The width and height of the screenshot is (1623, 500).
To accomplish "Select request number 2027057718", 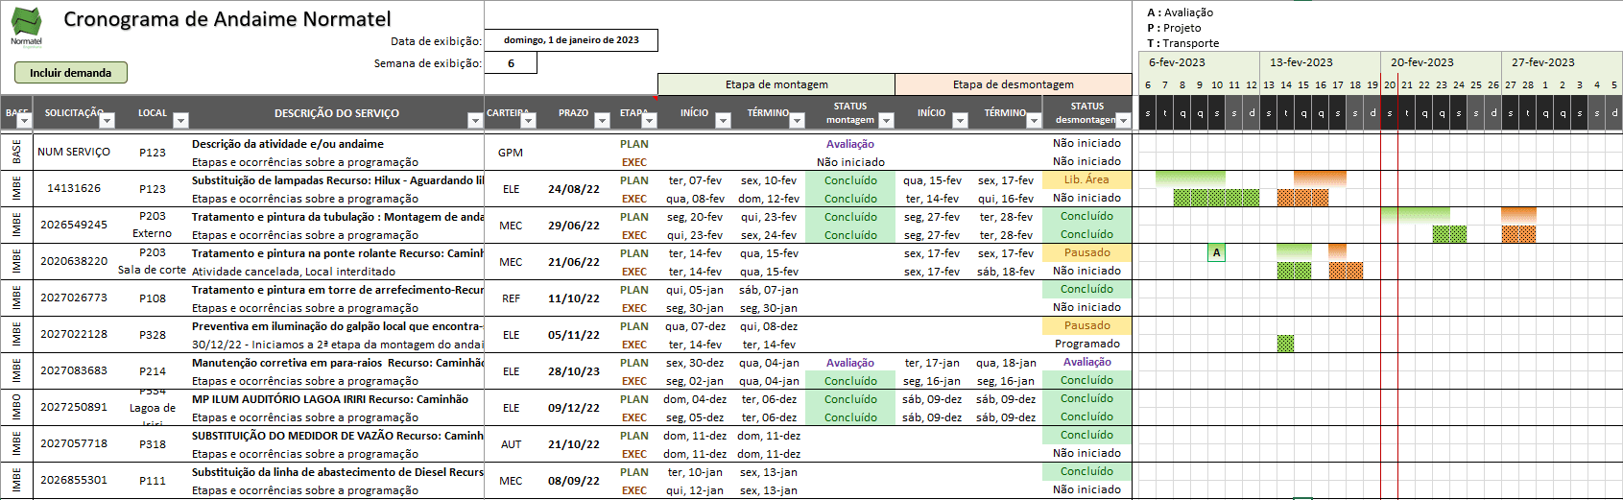I will (74, 443).
